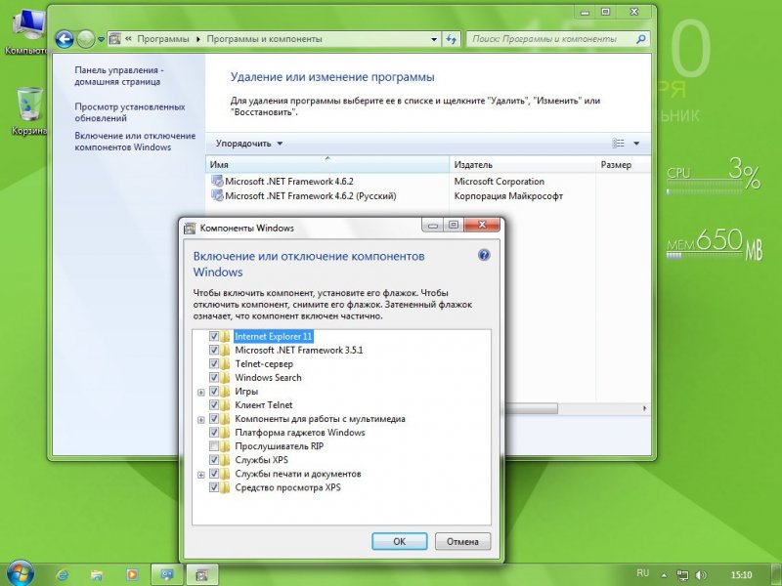Click Включение или отключение компонентов Windows link
The width and height of the screenshot is (782, 586).
pyautogui.click(x=135, y=141)
